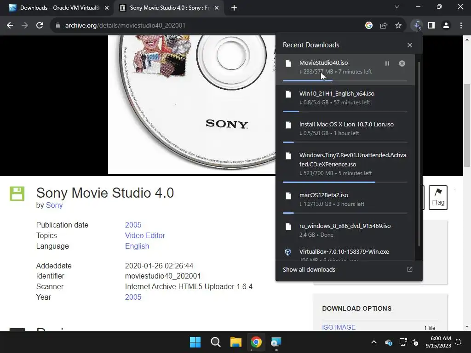Bookmark this page with the star icon
The width and height of the screenshot is (471, 353).
click(398, 26)
